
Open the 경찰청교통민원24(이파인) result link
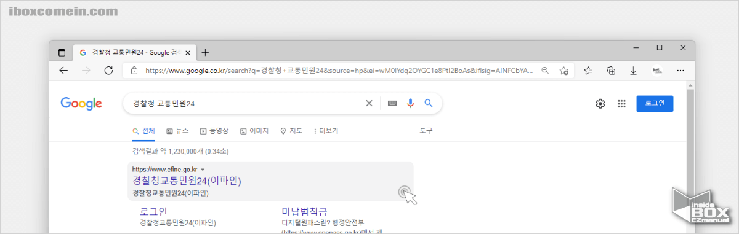tap(187, 181)
